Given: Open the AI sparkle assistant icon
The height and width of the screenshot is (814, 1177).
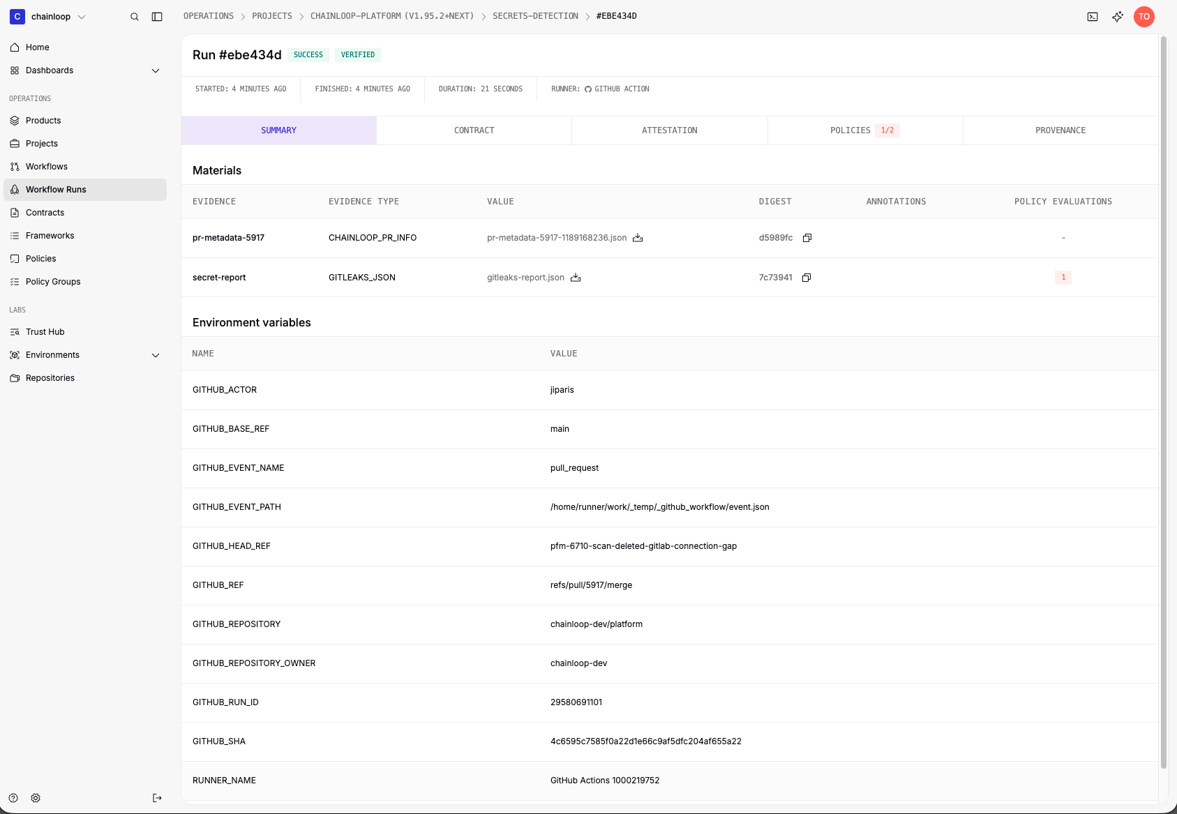Looking at the screenshot, I should [x=1118, y=17].
